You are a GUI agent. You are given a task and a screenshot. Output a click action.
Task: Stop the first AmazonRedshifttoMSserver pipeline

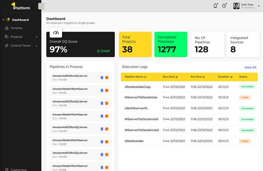(x=106, y=90)
